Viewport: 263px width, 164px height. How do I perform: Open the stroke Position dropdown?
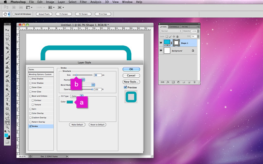tap(83, 80)
